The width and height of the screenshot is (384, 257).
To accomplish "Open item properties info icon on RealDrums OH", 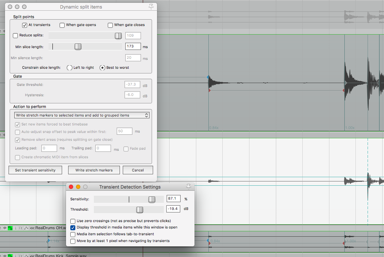I will 15,228.
